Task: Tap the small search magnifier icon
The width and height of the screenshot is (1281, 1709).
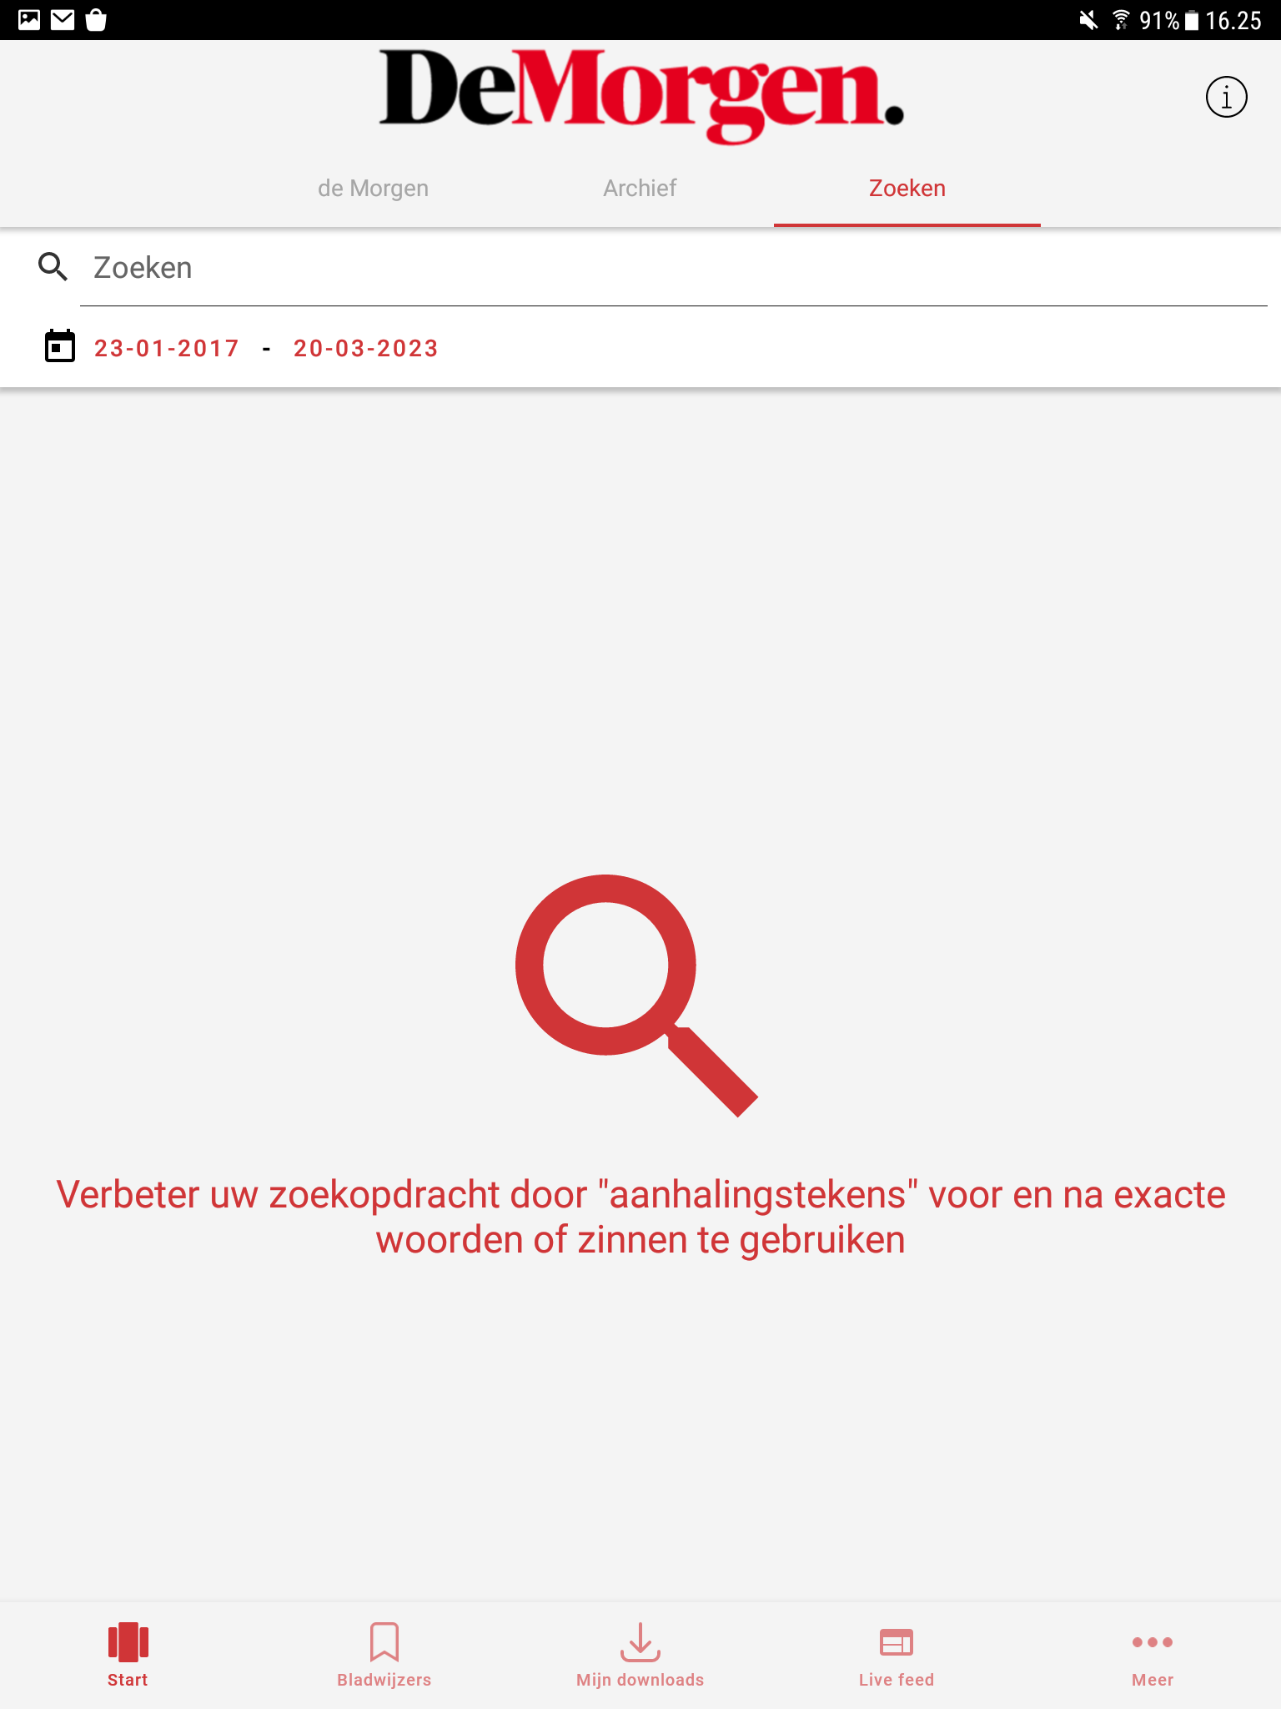Action: coord(53,267)
